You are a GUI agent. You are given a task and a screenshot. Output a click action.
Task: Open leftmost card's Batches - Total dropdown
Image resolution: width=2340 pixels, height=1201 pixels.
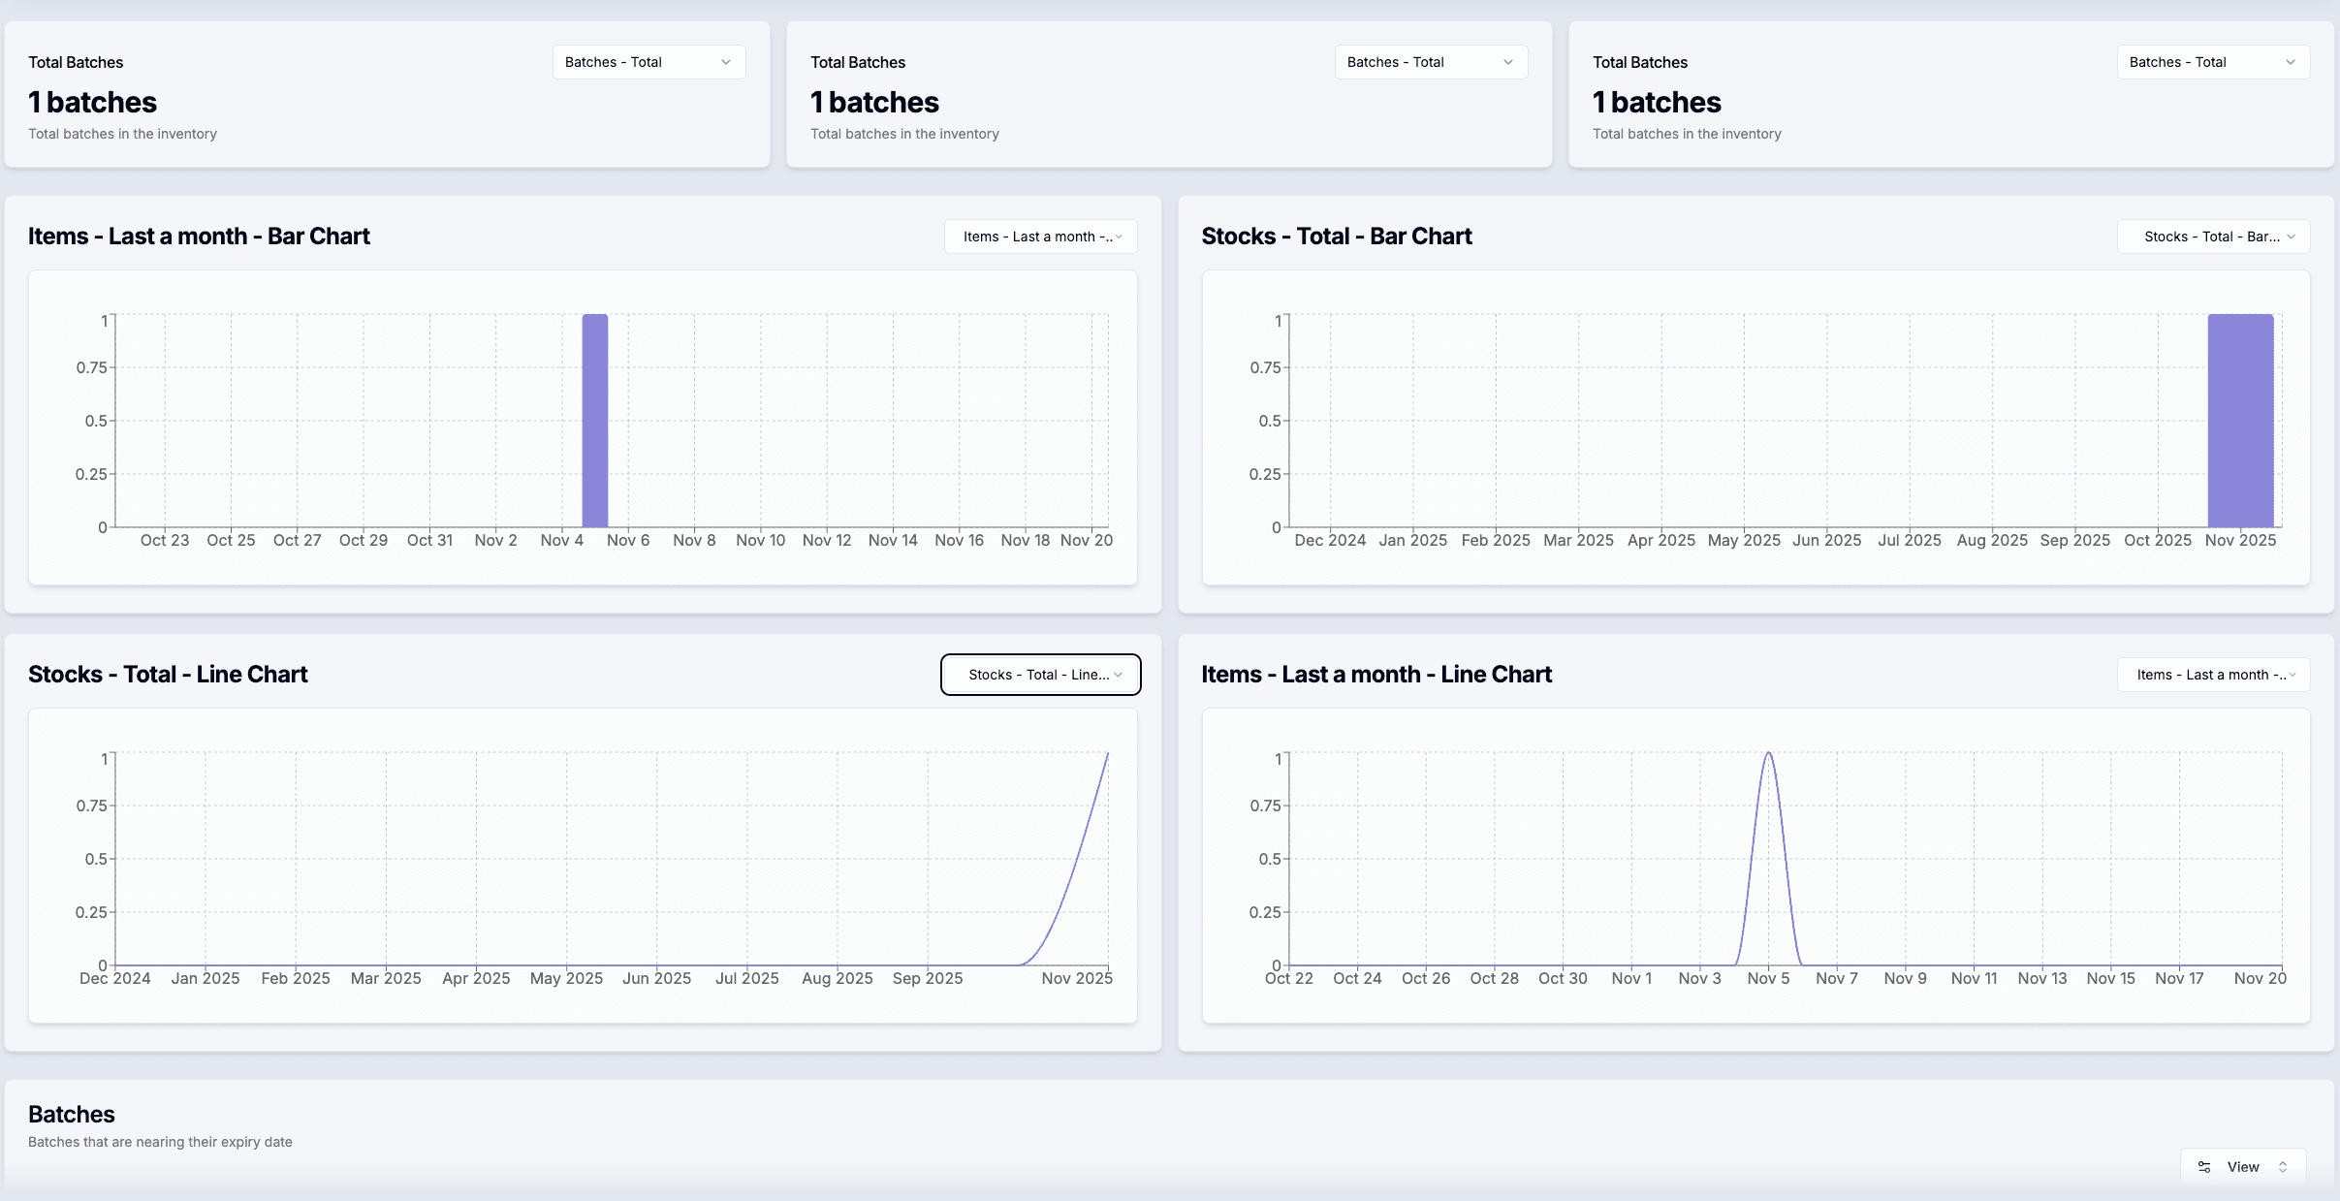[648, 62]
